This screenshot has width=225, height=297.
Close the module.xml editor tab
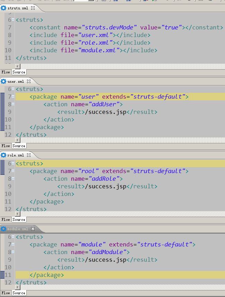[33, 229]
